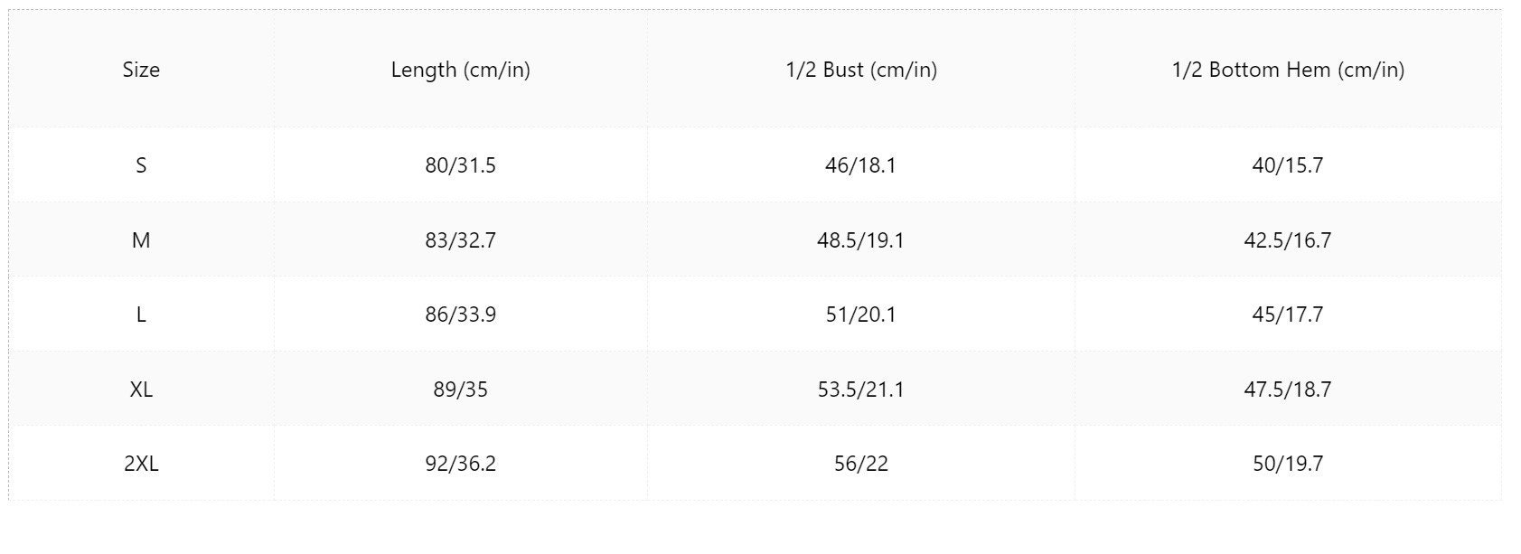Viewport: 1521px width, 554px height.
Task: Click length value 83/32.7
Action: (x=461, y=240)
